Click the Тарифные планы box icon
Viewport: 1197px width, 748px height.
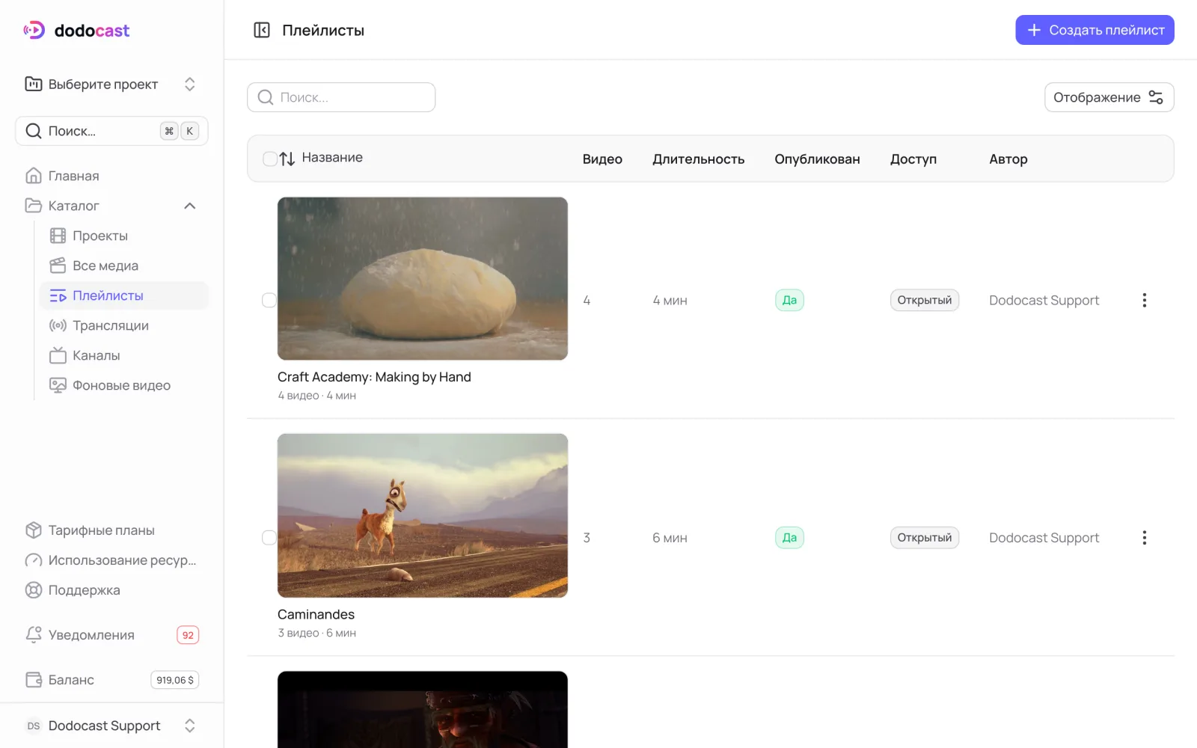(34, 530)
